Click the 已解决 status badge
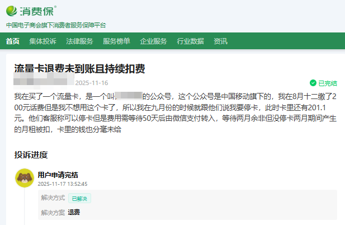345x225 pixels. (79, 198)
